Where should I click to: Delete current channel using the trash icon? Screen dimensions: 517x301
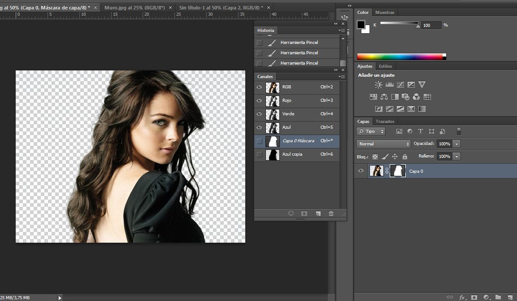click(x=331, y=214)
